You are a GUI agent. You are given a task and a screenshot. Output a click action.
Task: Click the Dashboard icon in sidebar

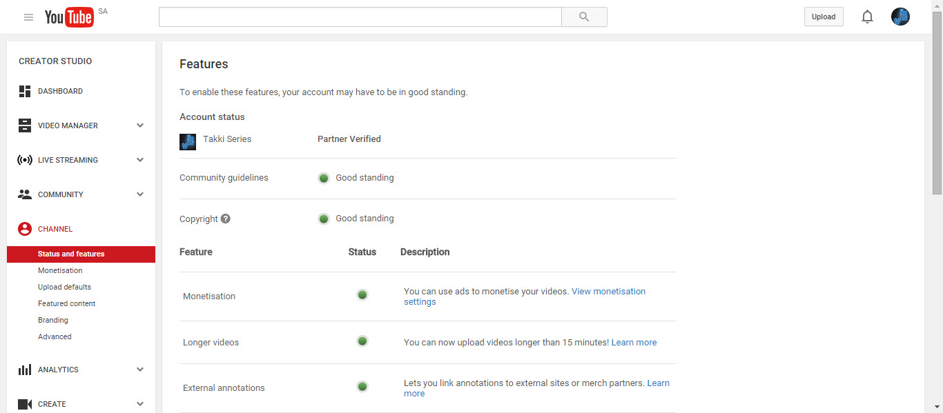pos(25,91)
